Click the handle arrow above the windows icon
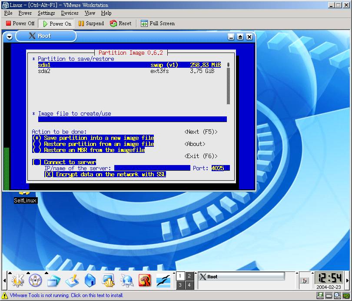 [x=46, y=273]
